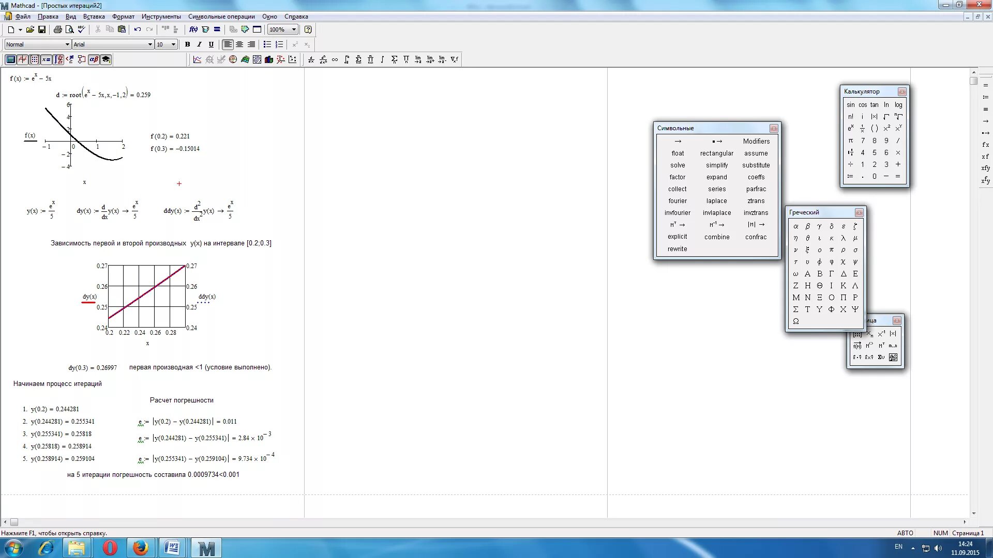This screenshot has height=558, width=993.
Task: Click the Print Preview icon
Action: tap(69, 29)
